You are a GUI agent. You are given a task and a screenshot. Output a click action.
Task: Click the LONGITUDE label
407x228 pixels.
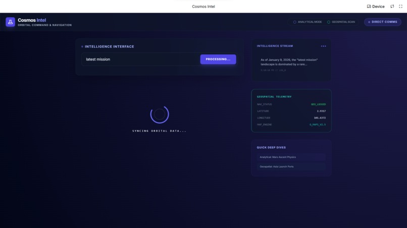[264, 118]
